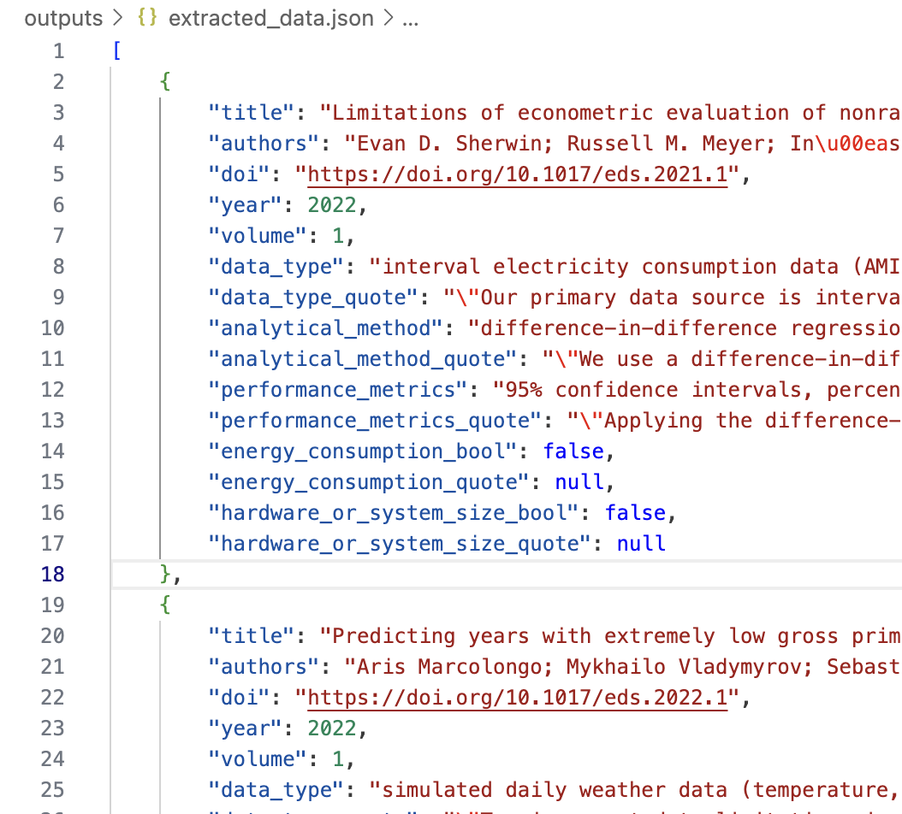The image size is (902, 814).
Task: Click the "volume" key on line 24
Action: coord(258,758)
